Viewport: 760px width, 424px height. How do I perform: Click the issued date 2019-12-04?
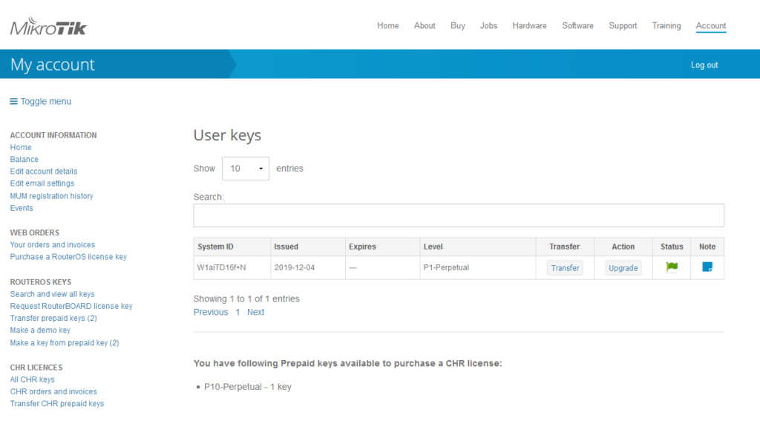click(294, 267)
